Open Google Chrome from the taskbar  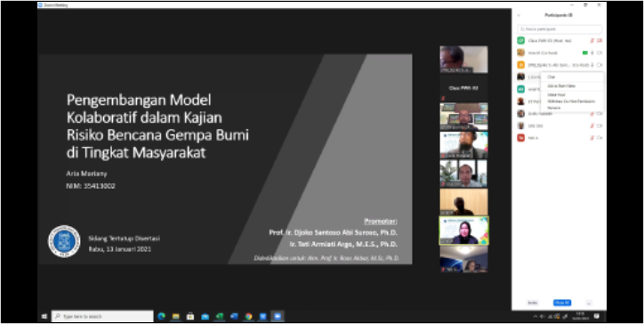pos(248,316)
